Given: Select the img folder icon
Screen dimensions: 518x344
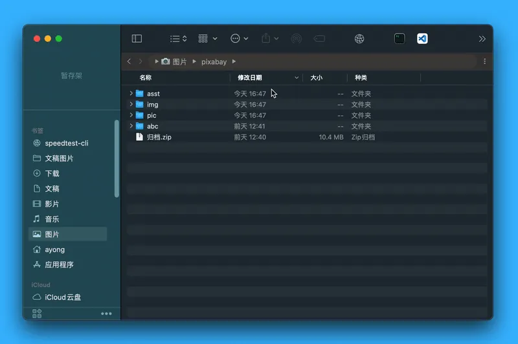Looking at the screenshot, I should click(140, 105).
